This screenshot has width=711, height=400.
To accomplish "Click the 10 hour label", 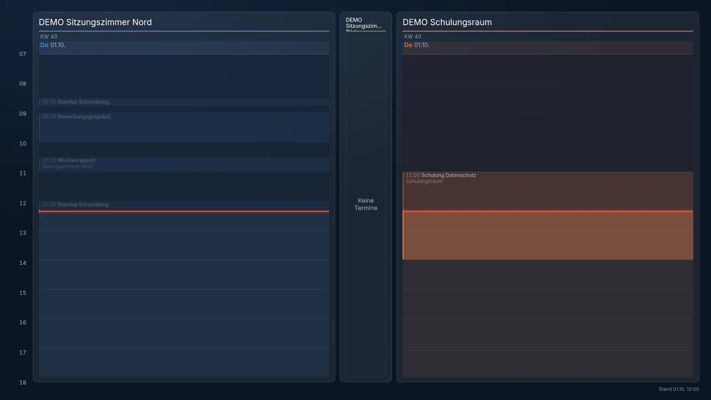I will [x=23, y=144].
